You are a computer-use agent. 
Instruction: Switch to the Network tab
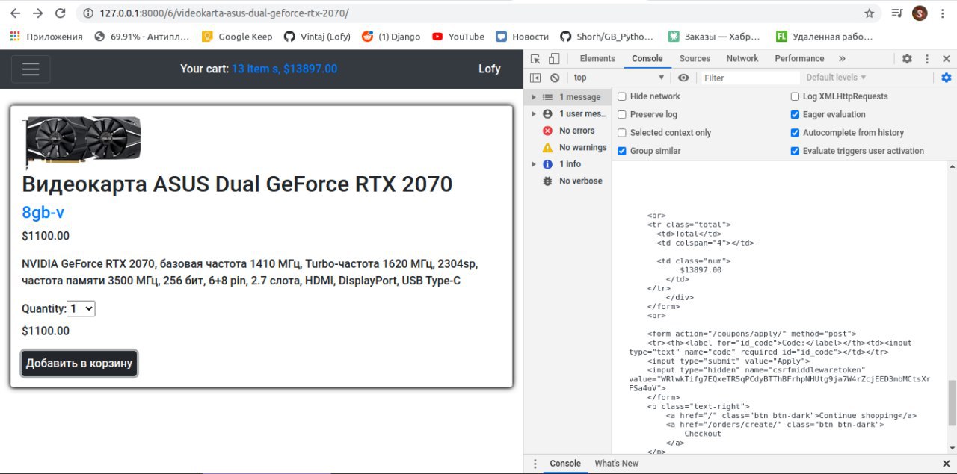(x=742, y=59)
